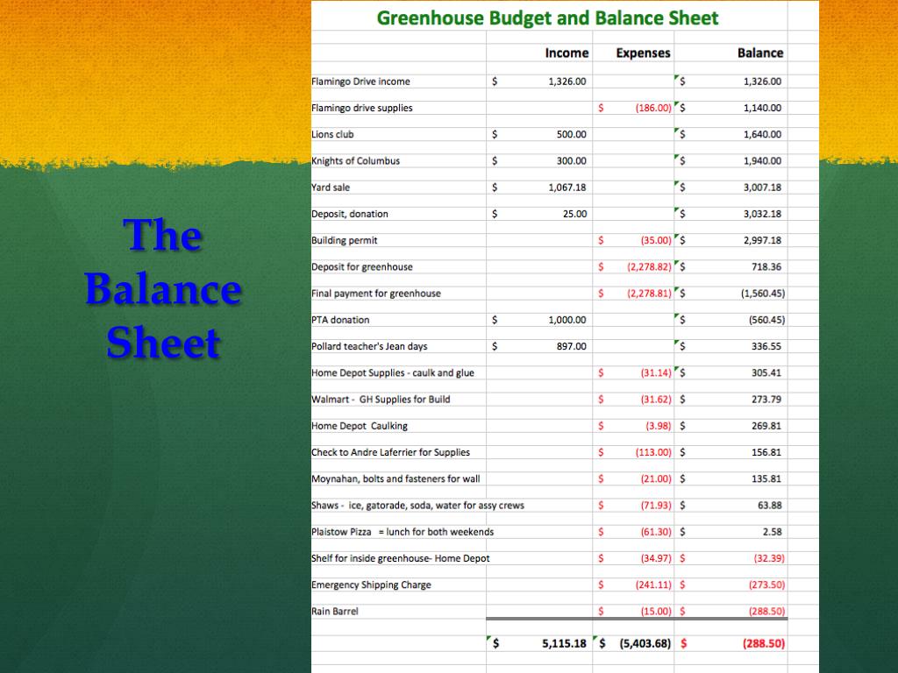Click the balance value 2,997.18
The image size is (898, 673).
point(762,240)
